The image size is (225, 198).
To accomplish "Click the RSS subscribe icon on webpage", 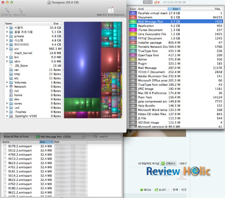I will 163,163.
